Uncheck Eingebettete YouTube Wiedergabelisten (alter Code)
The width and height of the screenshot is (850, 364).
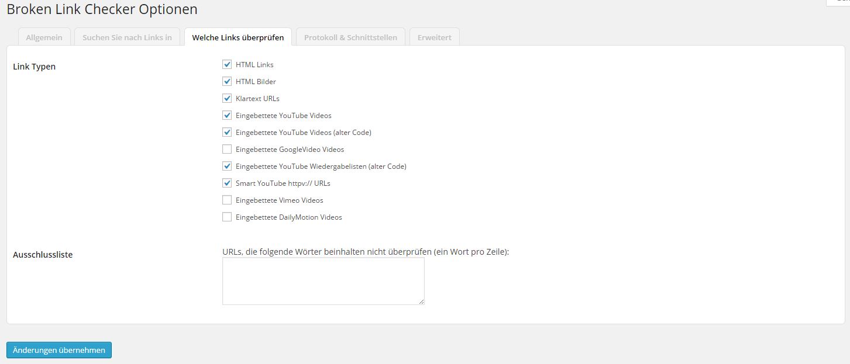click(x=227, y=166)
